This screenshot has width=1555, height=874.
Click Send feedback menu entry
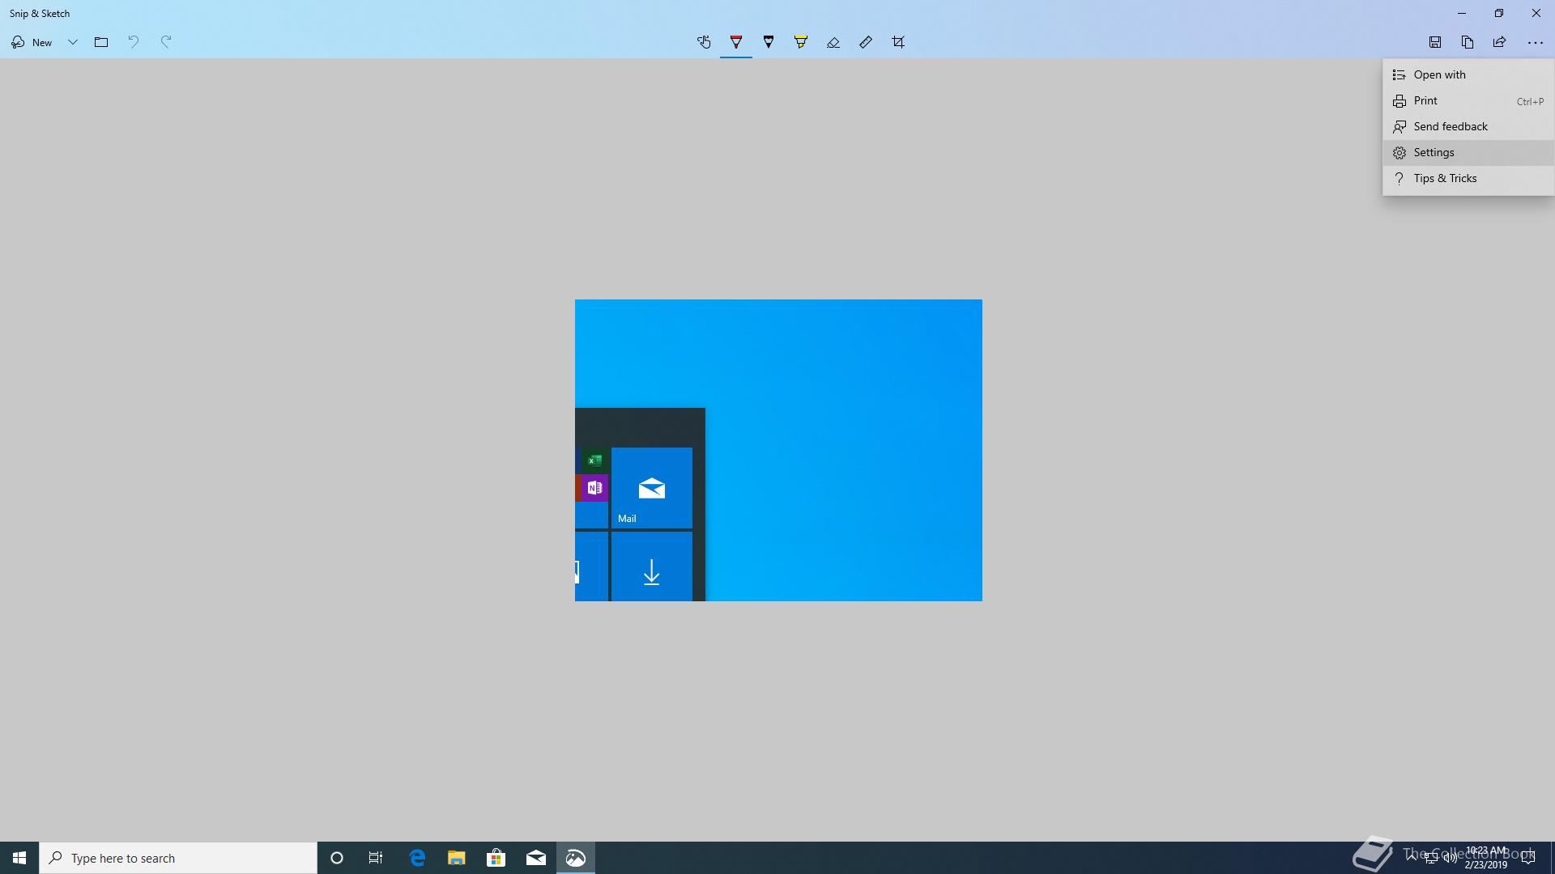(x=1450, y=126)
